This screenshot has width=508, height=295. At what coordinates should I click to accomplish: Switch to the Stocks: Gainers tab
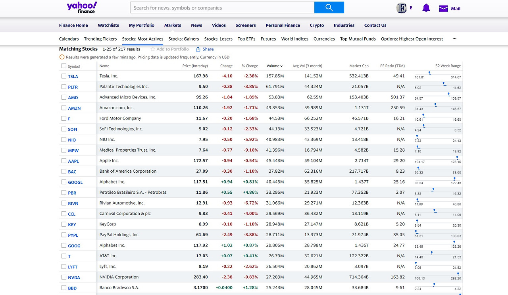183,39
